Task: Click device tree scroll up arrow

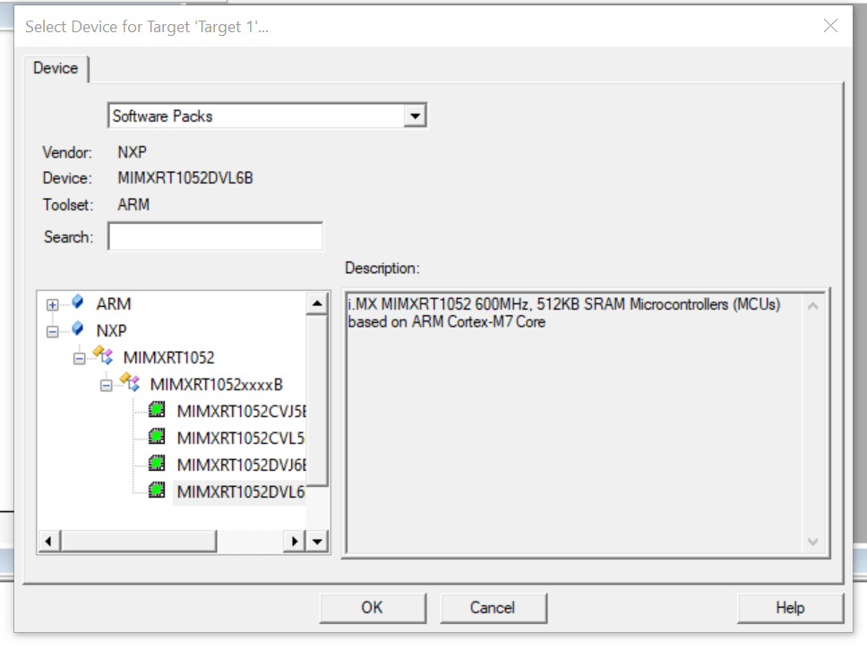Action: point(317,303)
